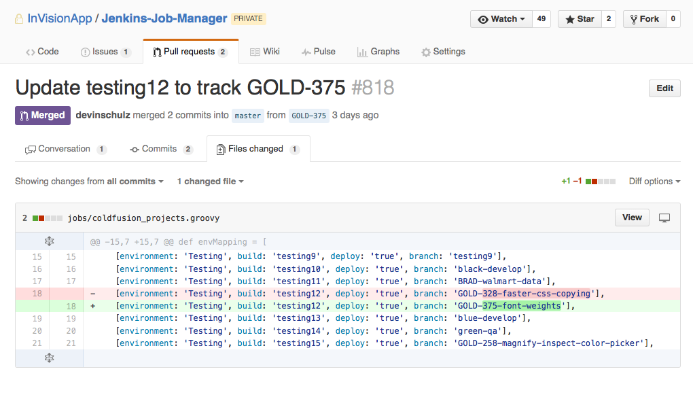Click the star icon in Star button
693x397 pixels.
[x=570, y=20]
